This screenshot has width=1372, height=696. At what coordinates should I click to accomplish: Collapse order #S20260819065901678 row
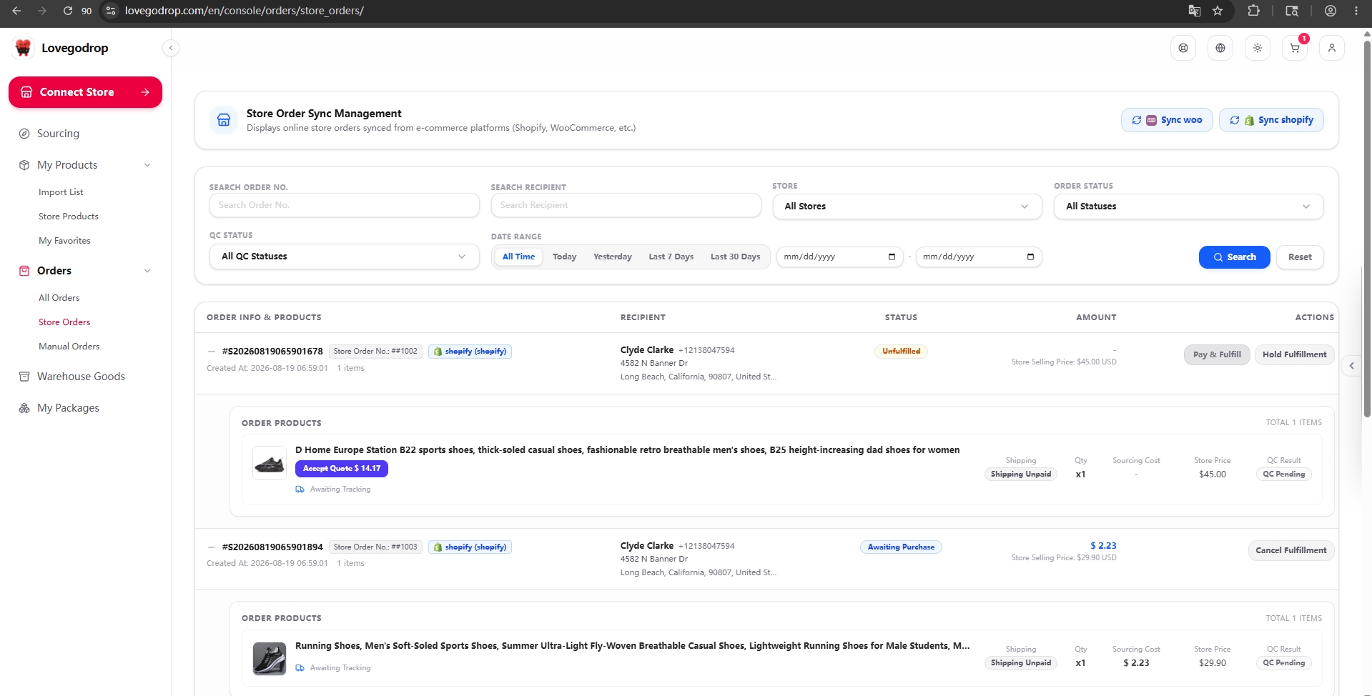[x=212, y=352]
